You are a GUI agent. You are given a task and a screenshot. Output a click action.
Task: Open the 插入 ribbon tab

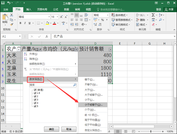29,9
